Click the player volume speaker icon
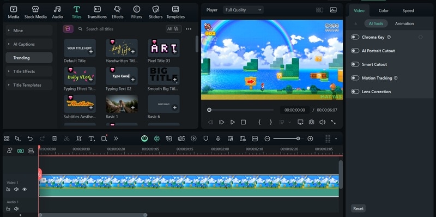This screenshot has height=217, width=436. (322, 122)
